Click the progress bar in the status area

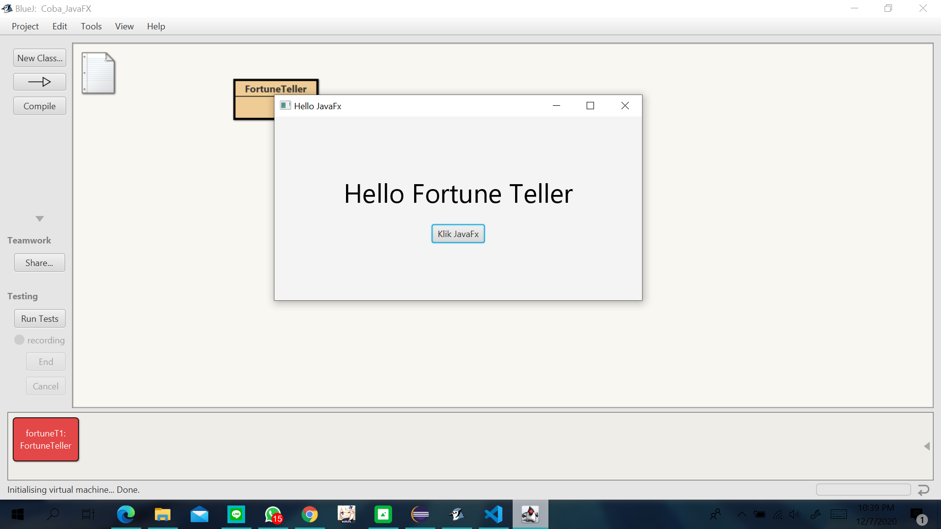click(863, 490)
